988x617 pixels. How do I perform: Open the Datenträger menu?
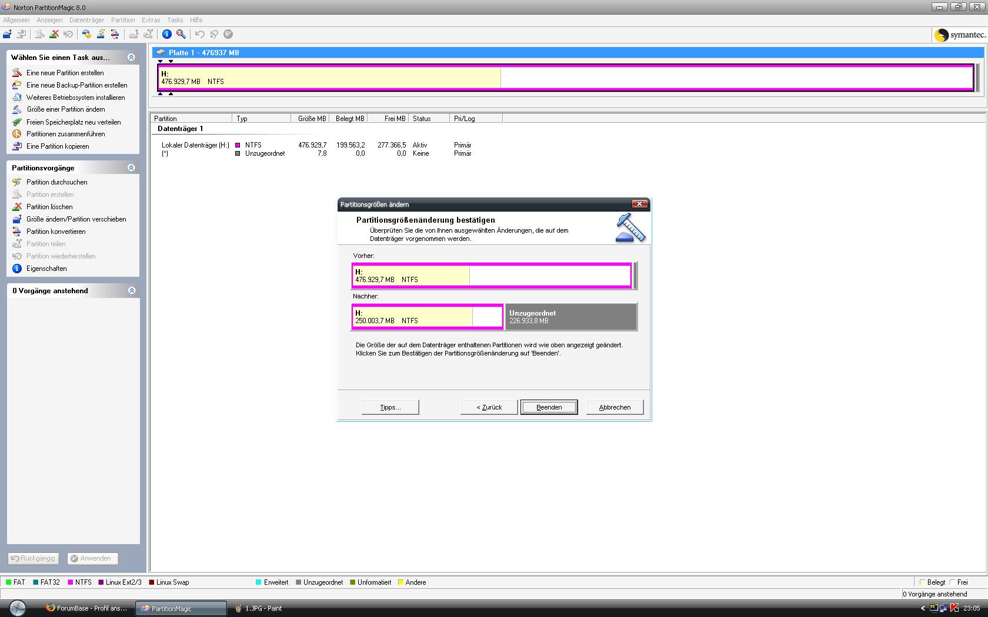point(86,20)
